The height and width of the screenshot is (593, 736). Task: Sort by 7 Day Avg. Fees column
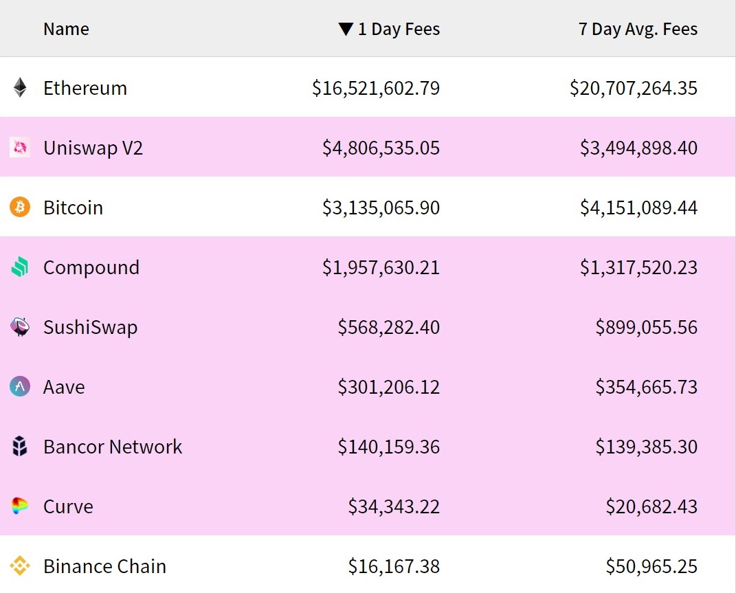point(638,30)
